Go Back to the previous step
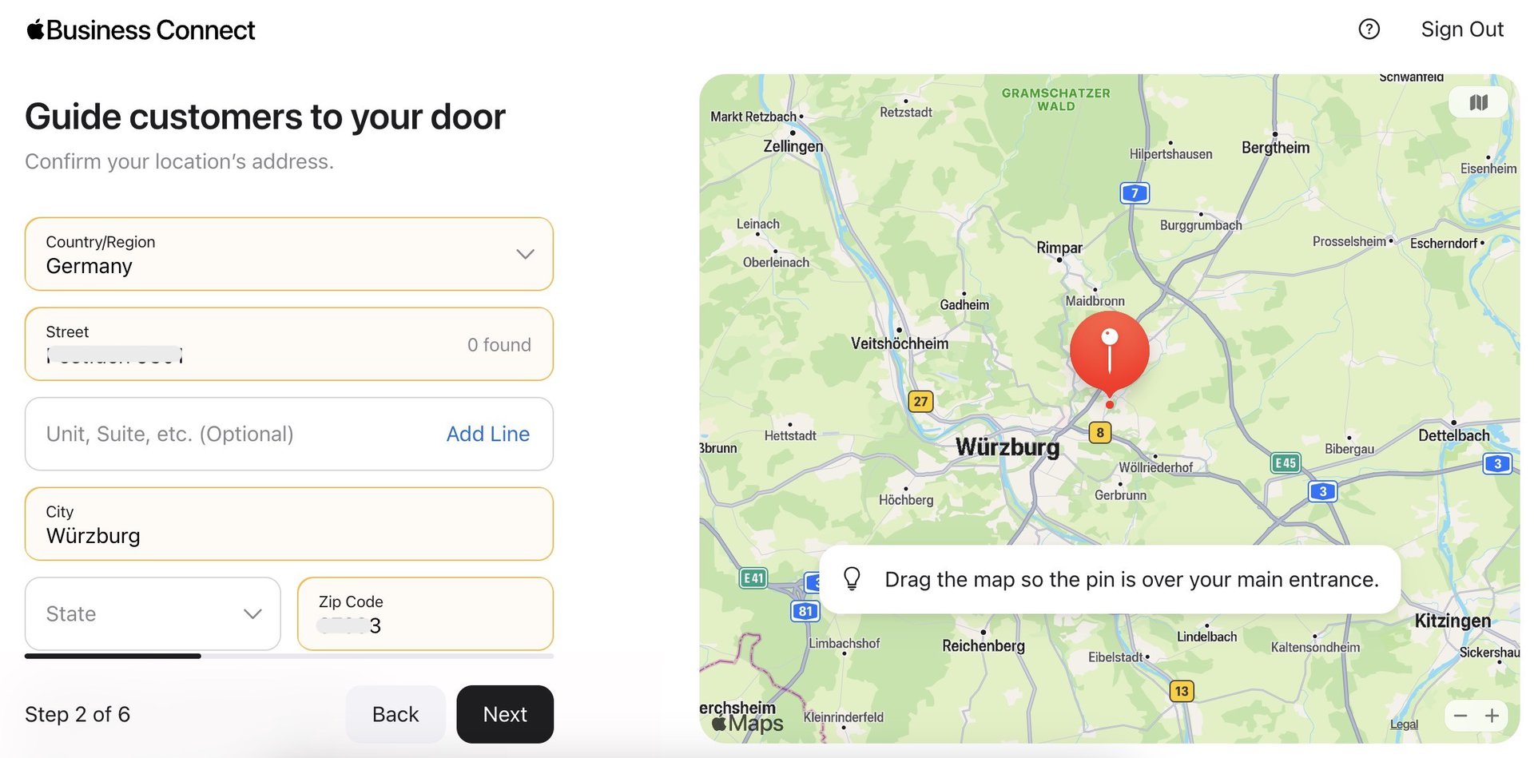Viewport: 1534px width, 758px height. [x=395, y=714]
